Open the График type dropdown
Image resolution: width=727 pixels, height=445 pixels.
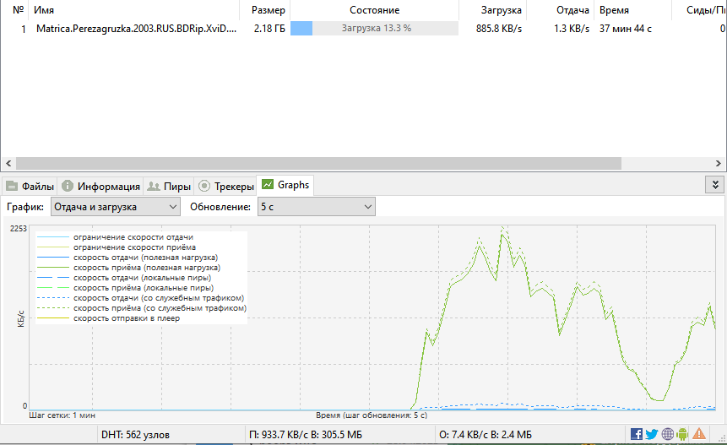tap(115, 207)
